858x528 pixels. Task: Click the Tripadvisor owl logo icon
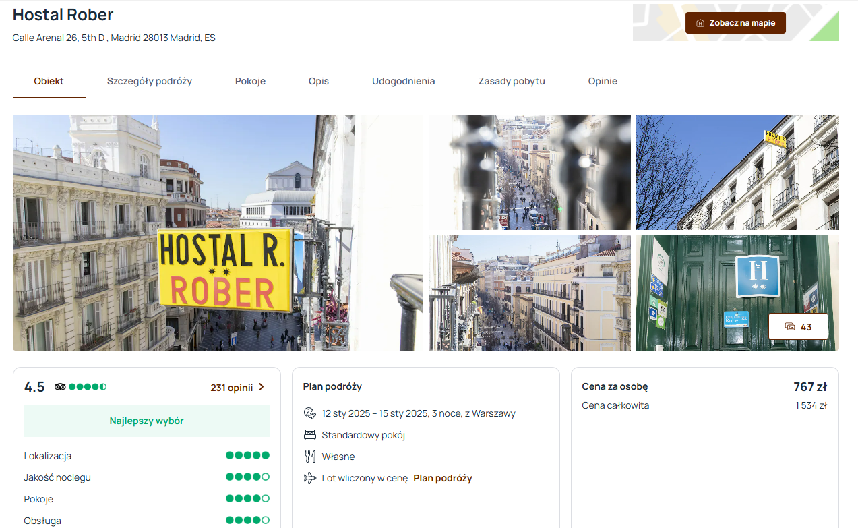pos(60,387)
